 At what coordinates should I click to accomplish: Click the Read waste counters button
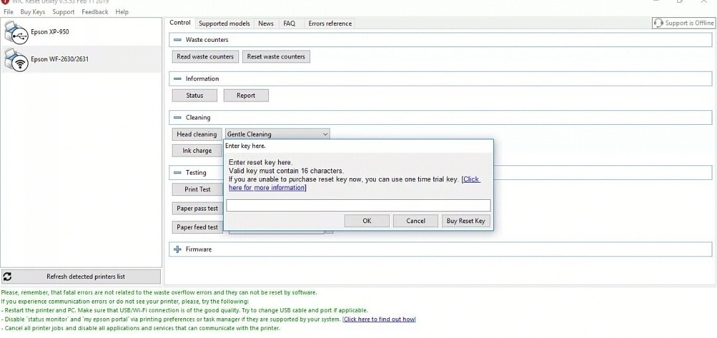coord(205,57)
